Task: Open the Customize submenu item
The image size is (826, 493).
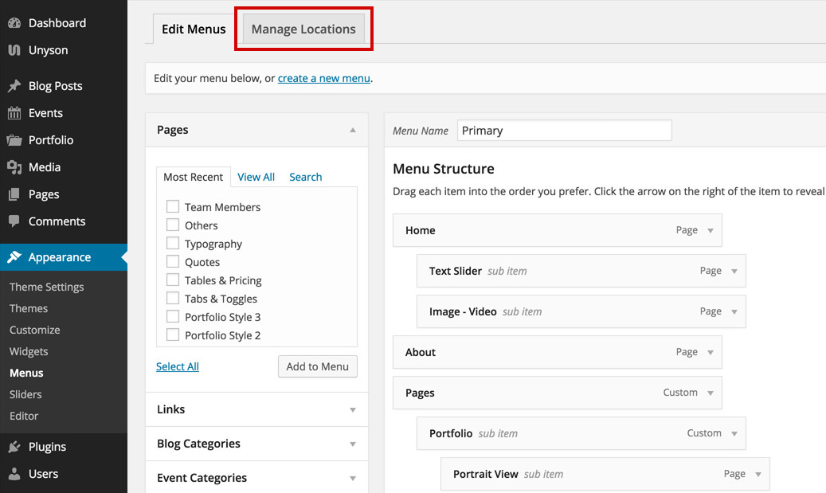Action: click(x=35, y=330)
